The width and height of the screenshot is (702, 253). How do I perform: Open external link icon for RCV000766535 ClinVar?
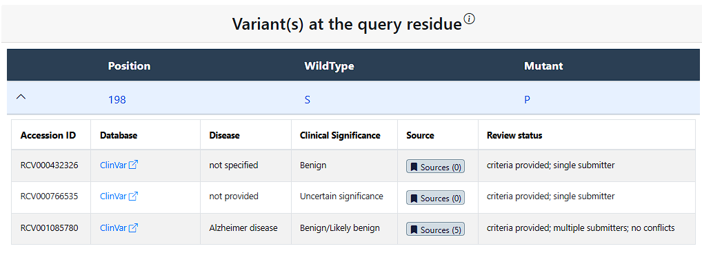133,196
